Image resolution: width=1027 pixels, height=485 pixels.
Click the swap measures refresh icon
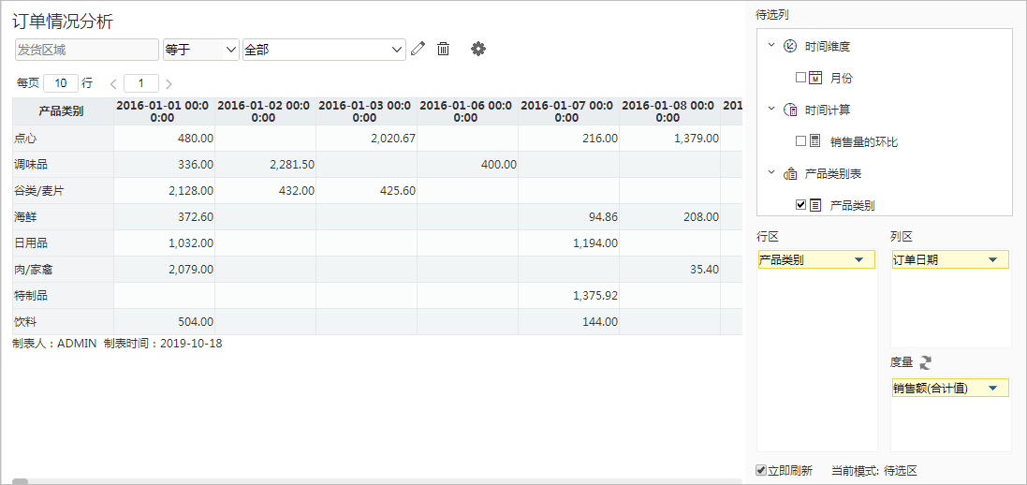tap(926, 361)
